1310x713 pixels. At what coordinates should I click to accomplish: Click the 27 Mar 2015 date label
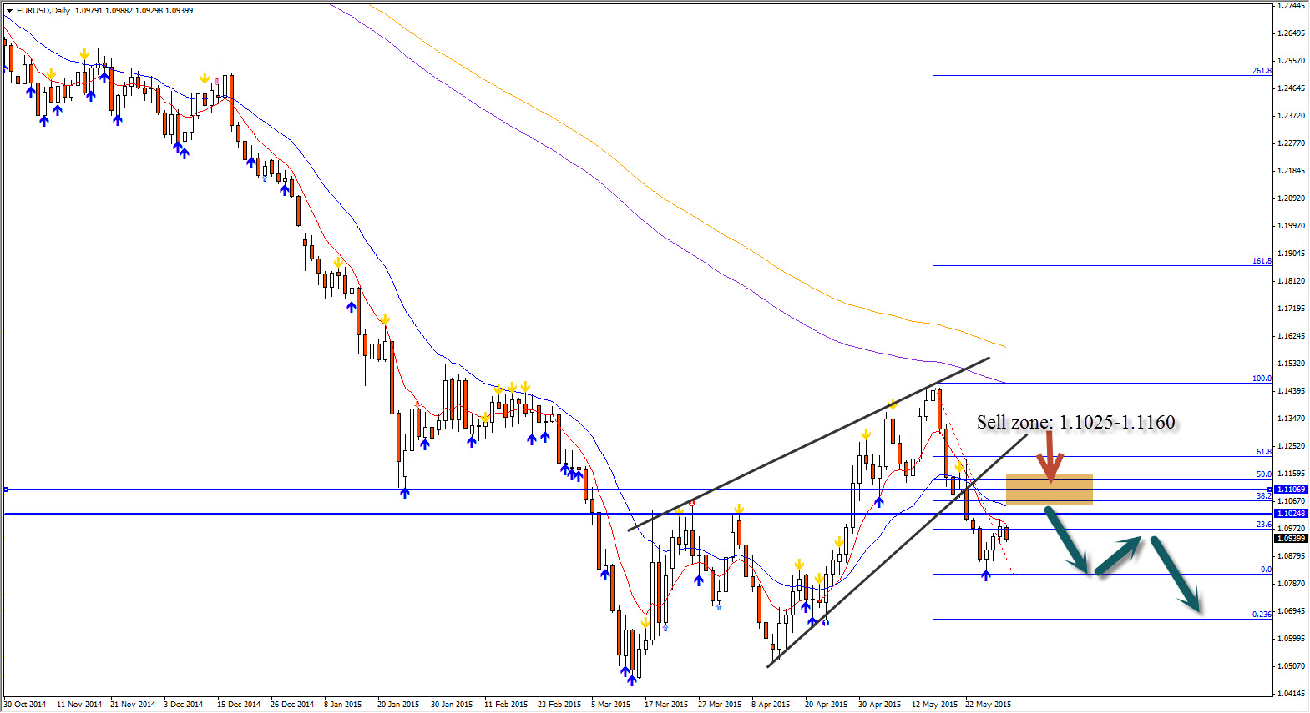point(720,705)
